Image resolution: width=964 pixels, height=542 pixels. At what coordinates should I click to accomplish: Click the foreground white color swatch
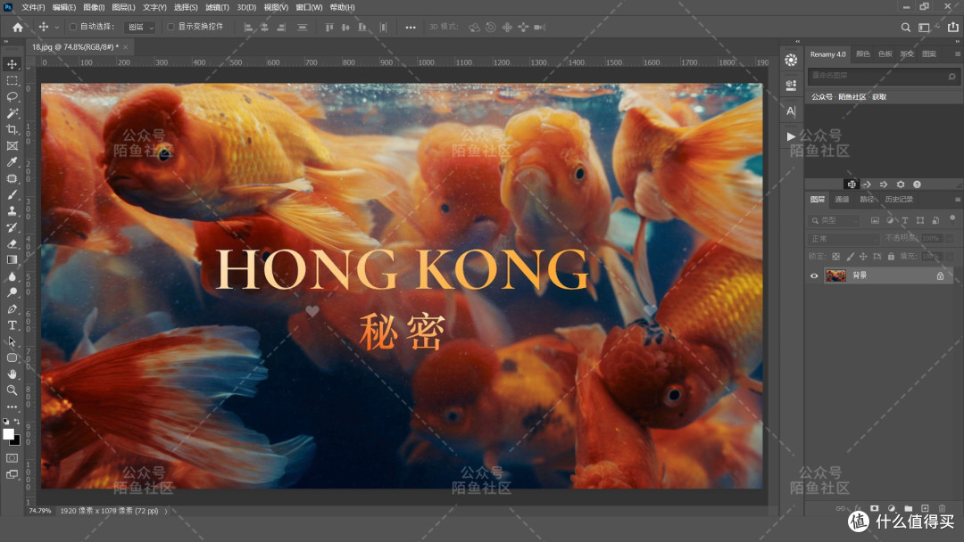(x=8, y=434)
